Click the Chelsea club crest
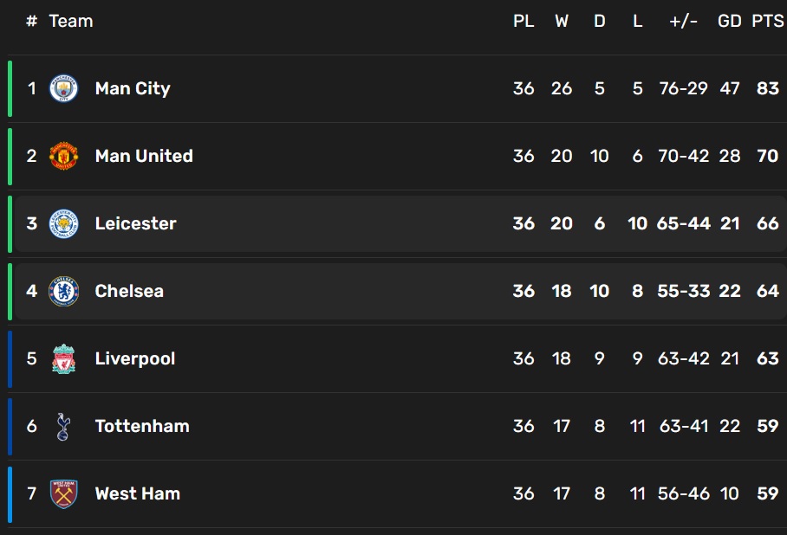Image resolution: width=787 pixels, height=535 pixels. click(63, 291)
